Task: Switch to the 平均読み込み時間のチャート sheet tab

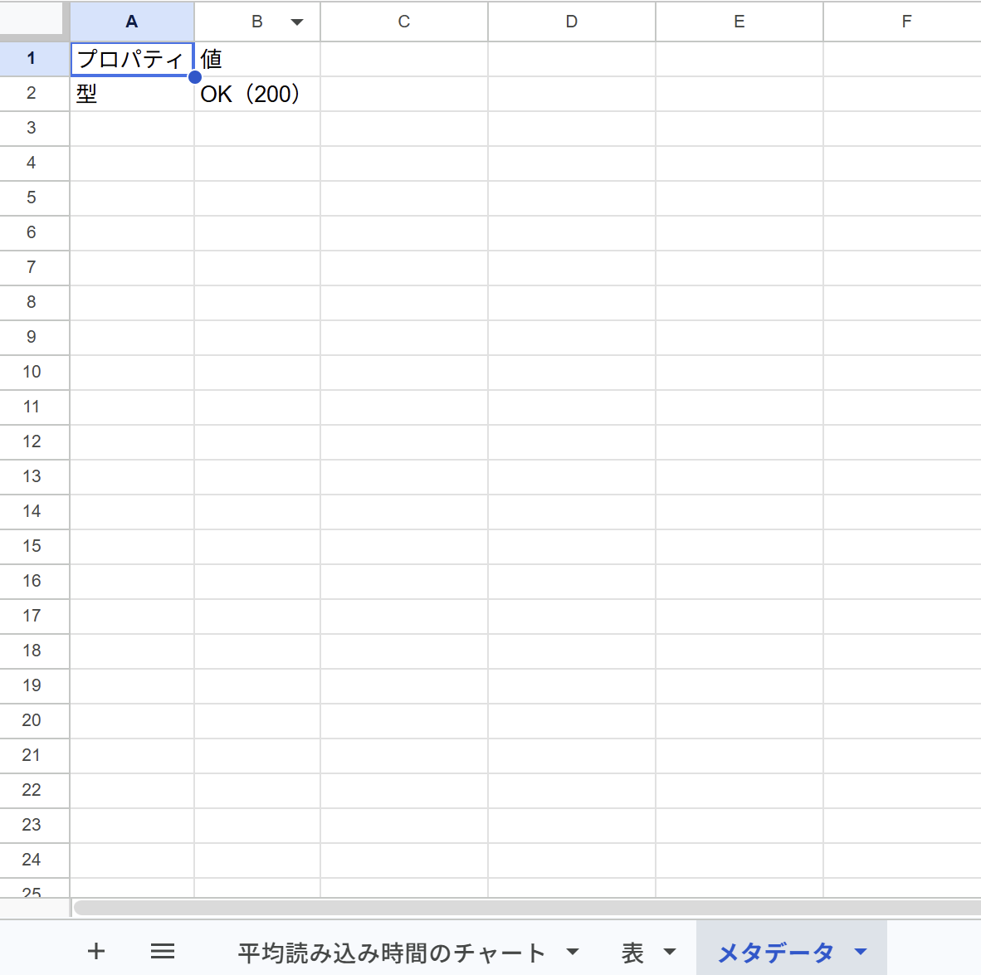Action: [x=391, y=953]
